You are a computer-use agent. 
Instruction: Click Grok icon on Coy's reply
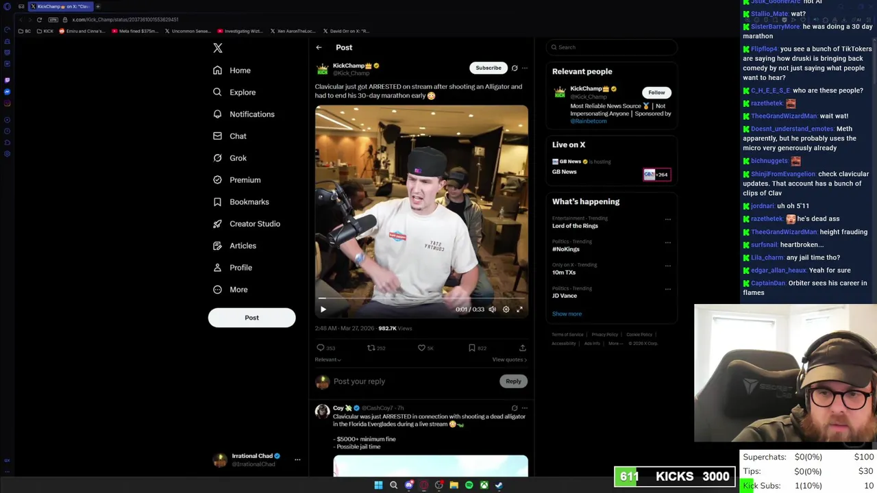(x=515, y=408)
